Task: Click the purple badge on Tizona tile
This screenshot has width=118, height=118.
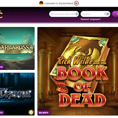Action: 2,113
